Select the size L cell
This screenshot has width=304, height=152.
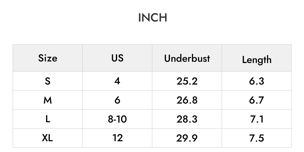coord(48,119)
